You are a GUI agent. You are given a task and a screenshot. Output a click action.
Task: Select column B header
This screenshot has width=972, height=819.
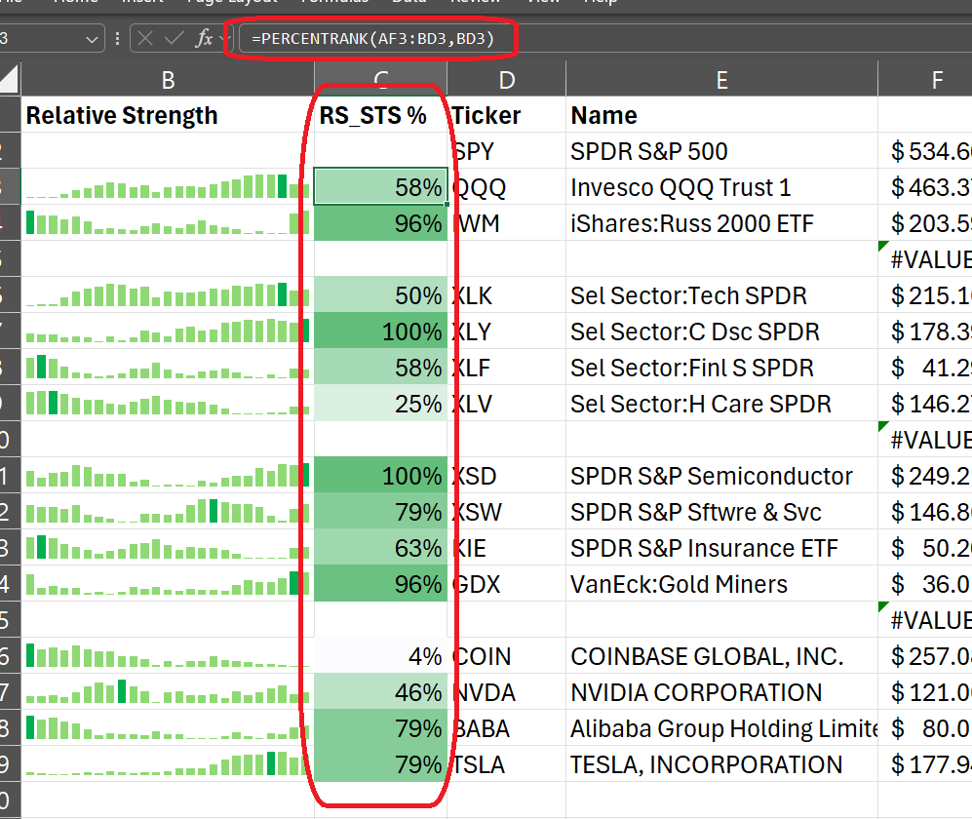pyautogui.click(x=168, y=79)
